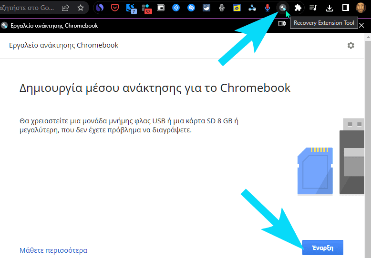Close the Chromebook recovery tool window

(x=361, y=25)
